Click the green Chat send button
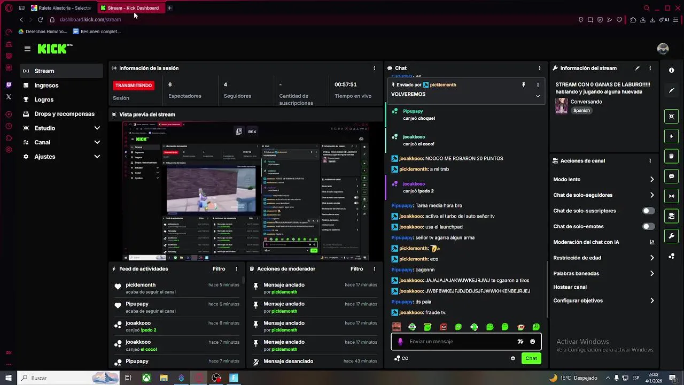Image resolution: width=684 pixels, height=385 pixels. pos(531,358)
